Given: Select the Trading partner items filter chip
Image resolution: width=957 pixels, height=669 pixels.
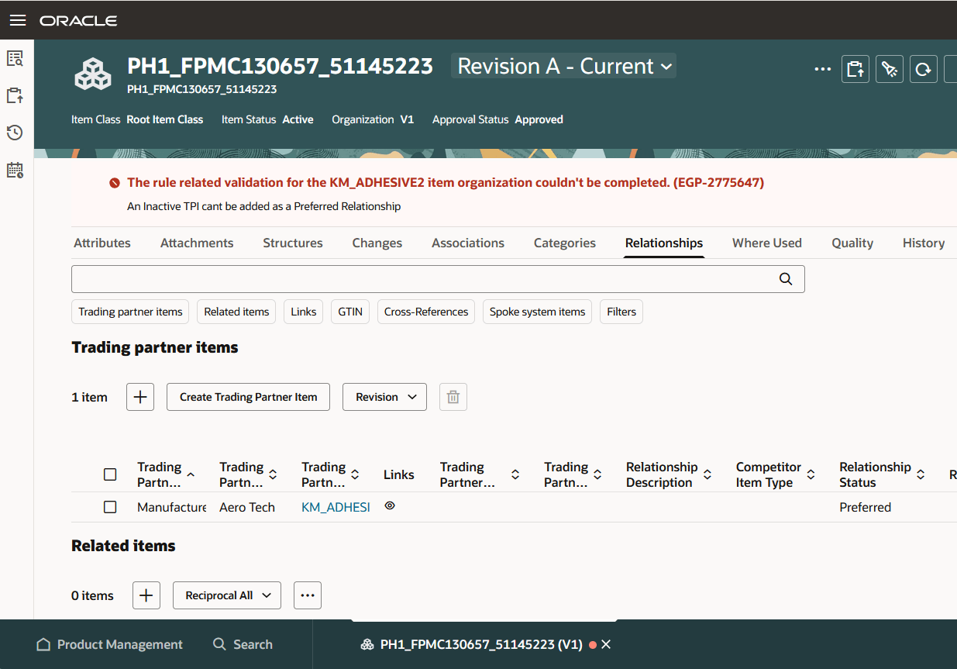Looking at the screenshot, I should pos(130,312).
